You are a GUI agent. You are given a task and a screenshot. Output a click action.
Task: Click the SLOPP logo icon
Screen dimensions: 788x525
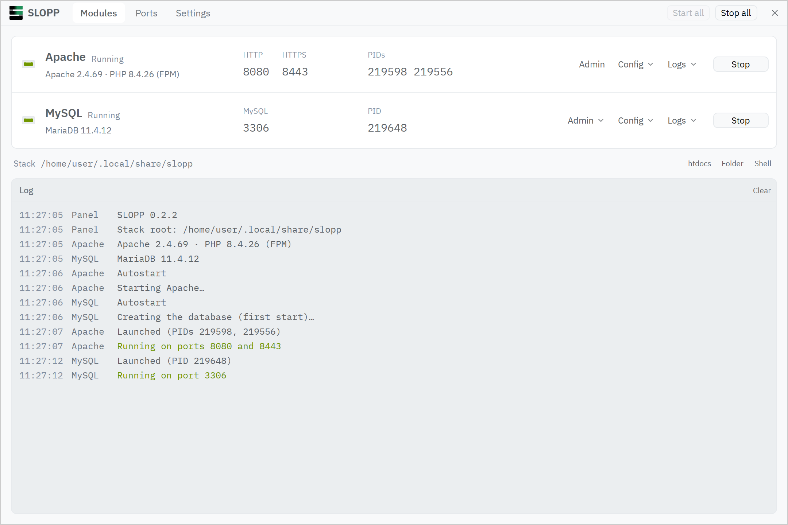(16, 13)
